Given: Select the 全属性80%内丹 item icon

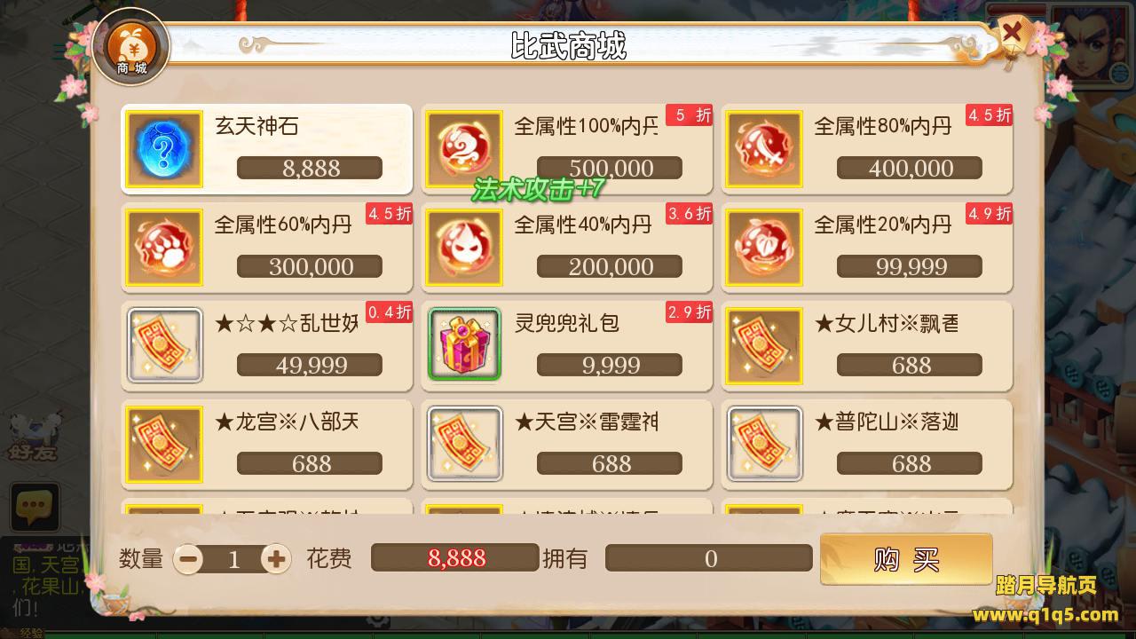Looking at the screenshot, I should 764,149.
